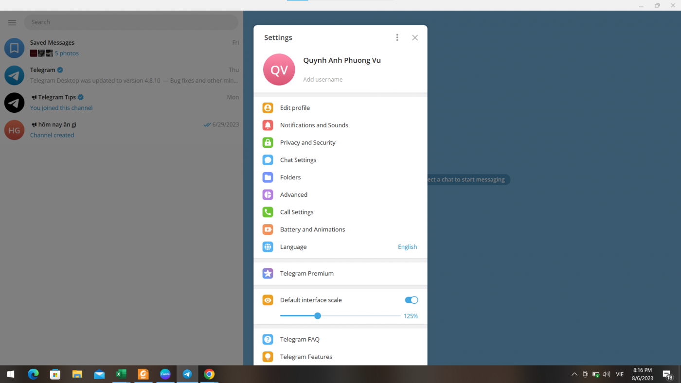Screen dimensions: 681x383
Task: Open Microsoft Store from taskbar
Action: [x=55, y=374]
